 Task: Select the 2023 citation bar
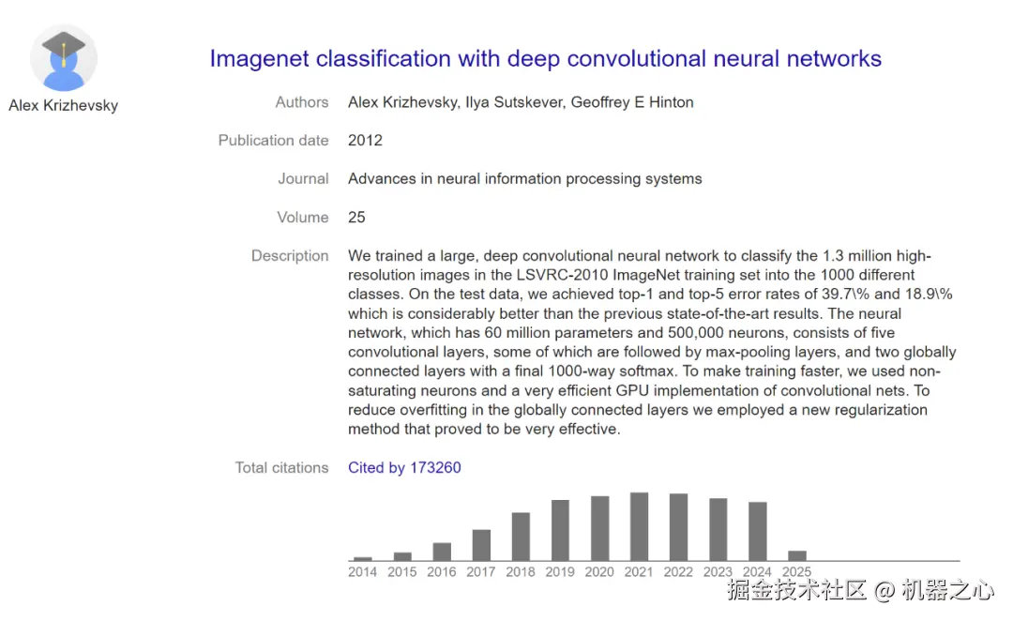click(x=718, y=529)
